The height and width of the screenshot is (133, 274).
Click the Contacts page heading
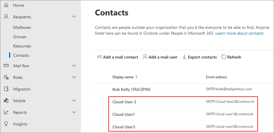112,13
